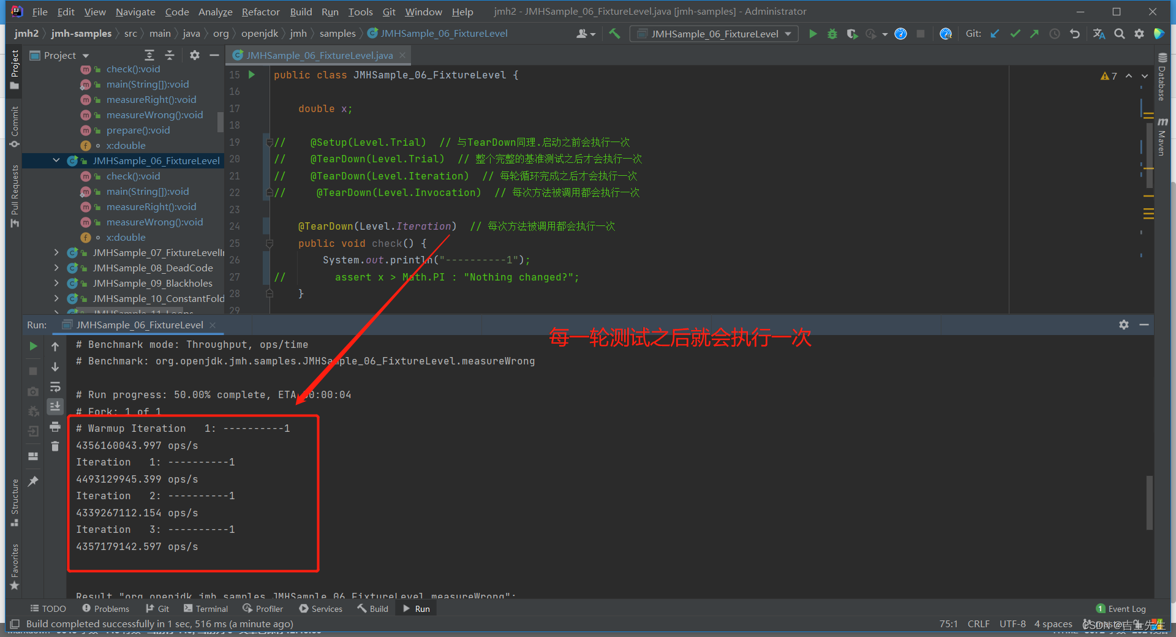
Task: Rerun the benchmark with the green play icon
Action: pos(33,346)
